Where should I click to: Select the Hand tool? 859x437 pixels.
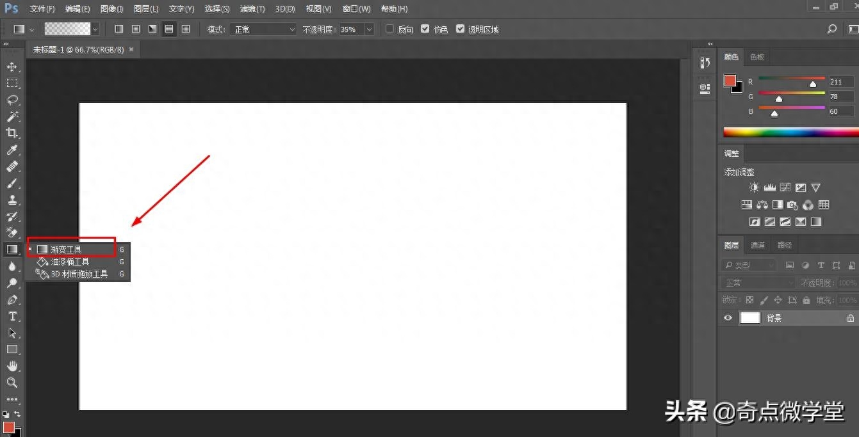pyautogui.click(x=12, y=366)
